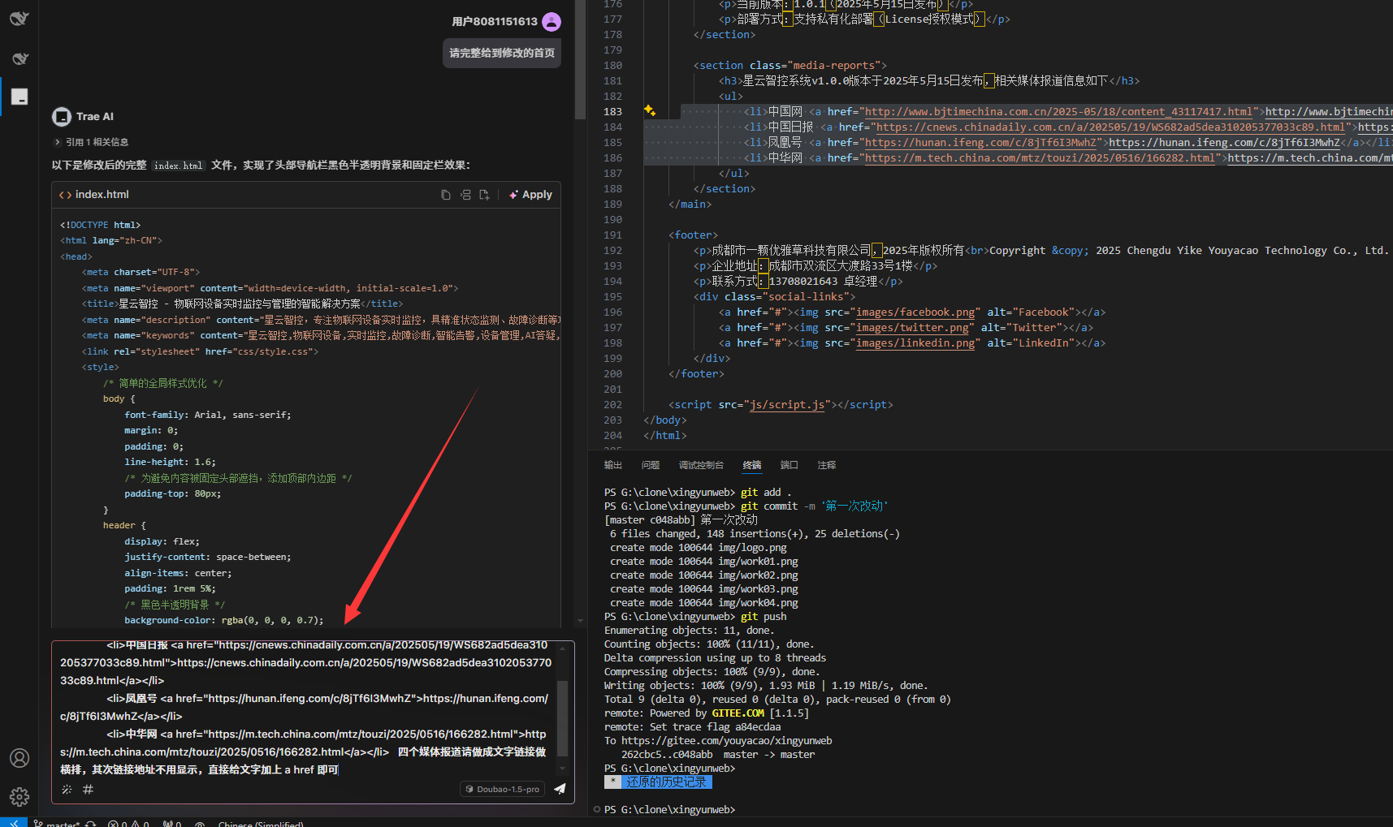Open the Manage settings gear

click(x=19, y=797)
